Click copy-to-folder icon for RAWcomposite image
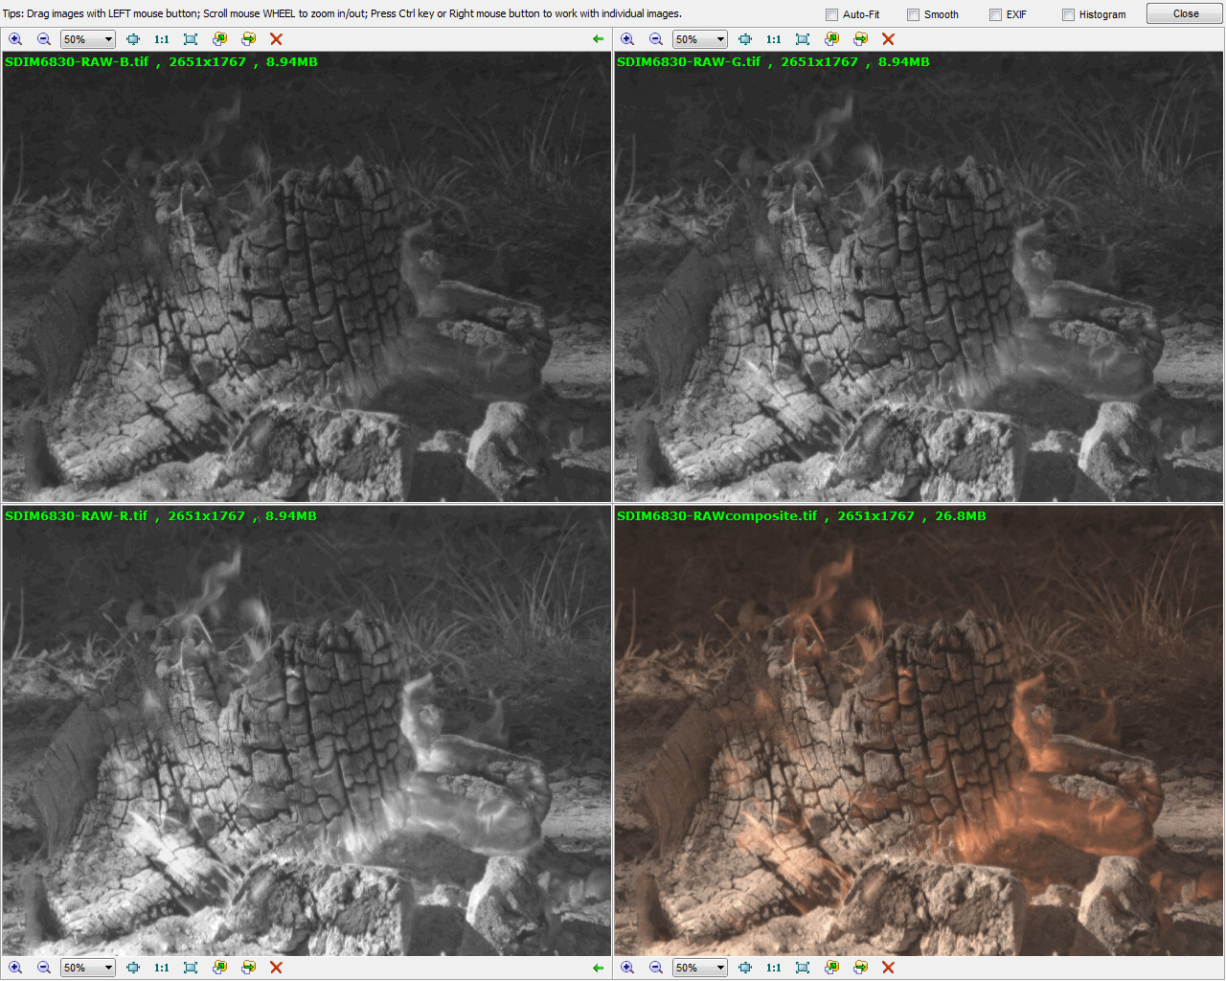 click(831, 968)
